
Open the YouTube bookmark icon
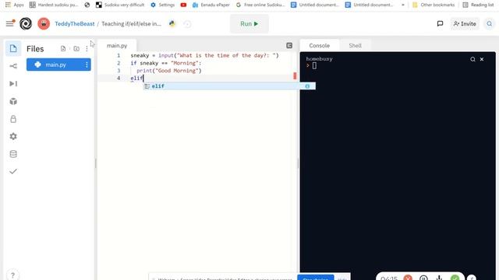click(x=183, y=5)
